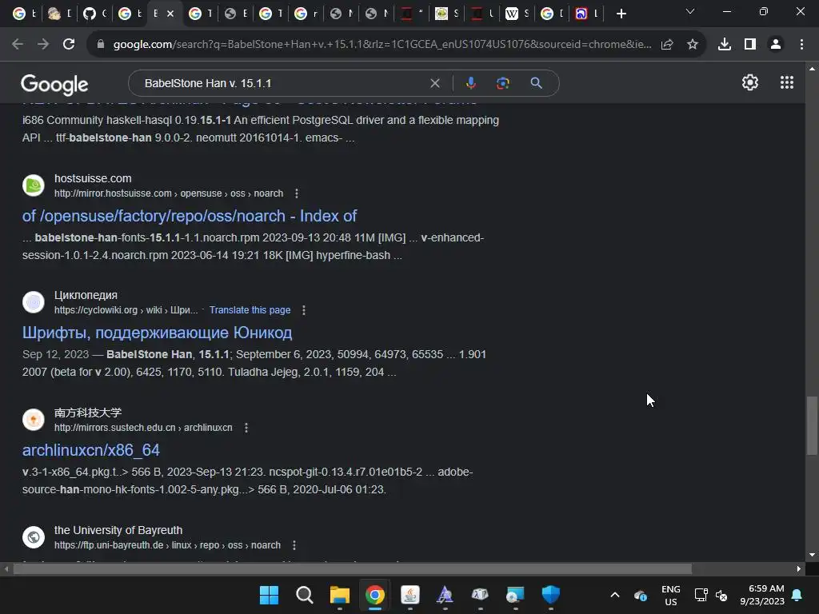Start a voice search with the microphone
The width and height of the screenshot is (819, 614).
point(470,83)
